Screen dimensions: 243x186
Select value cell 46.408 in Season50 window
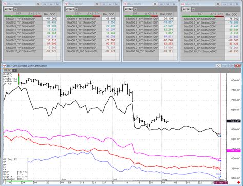pos(109,19)
